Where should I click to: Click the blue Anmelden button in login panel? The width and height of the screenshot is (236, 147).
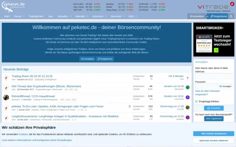pos(214,108)
